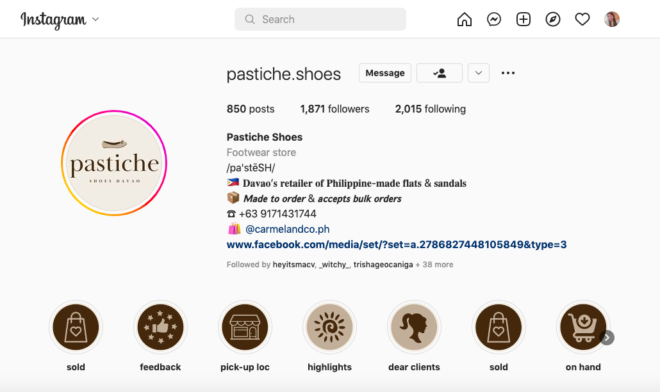Create a new post with plus icon

(524, 19)
